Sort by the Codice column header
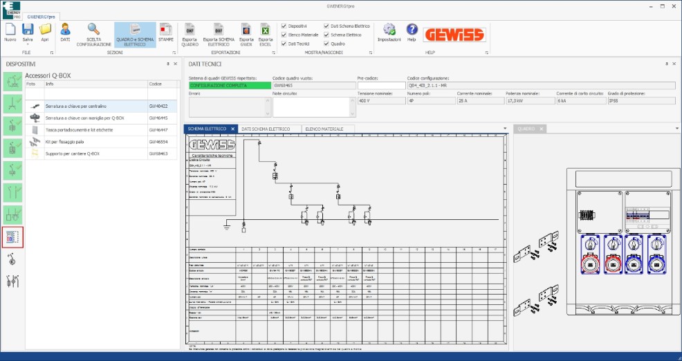This screenshot has height=361, width=682. point(163,84)
